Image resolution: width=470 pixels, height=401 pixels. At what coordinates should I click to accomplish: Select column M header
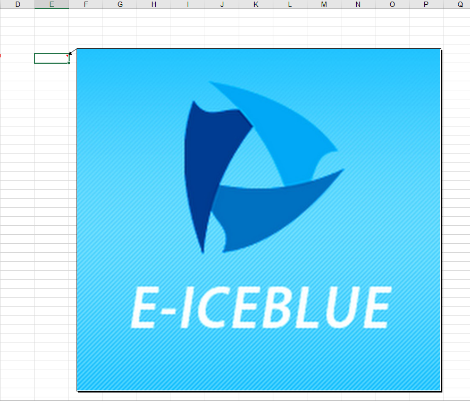[x=324, y=4]
